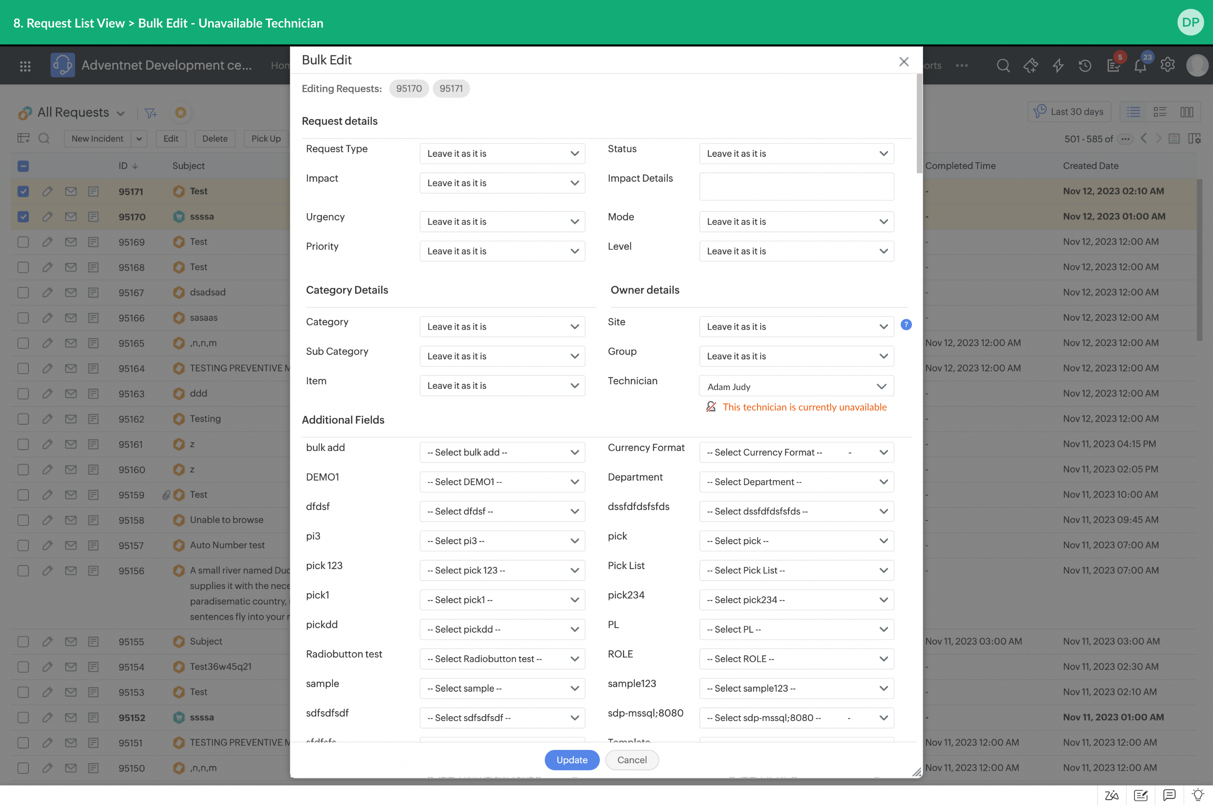Click edit pencil for request 95169
Screen dimensions: 1213x805
point(47,242)
